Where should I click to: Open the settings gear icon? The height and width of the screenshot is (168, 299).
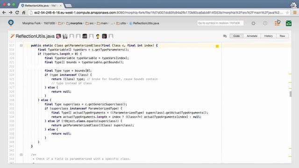pos(253,23)
